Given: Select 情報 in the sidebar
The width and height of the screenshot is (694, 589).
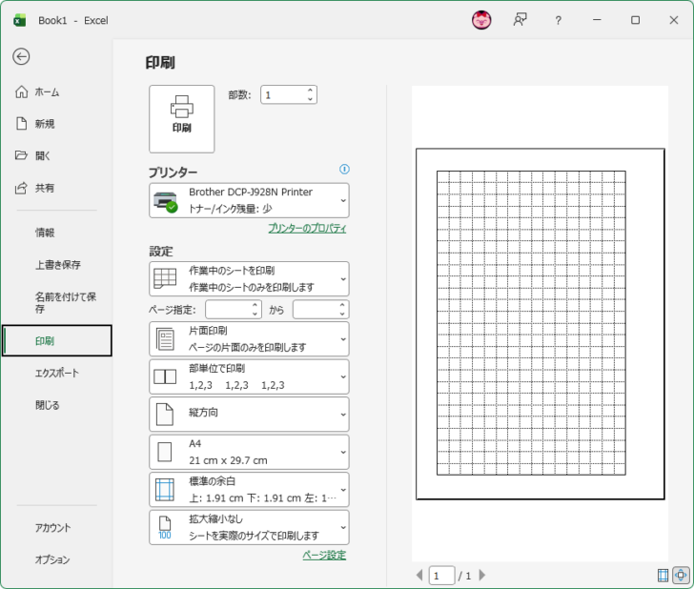Looking at the screenshot, I should (x=56, y=233).
